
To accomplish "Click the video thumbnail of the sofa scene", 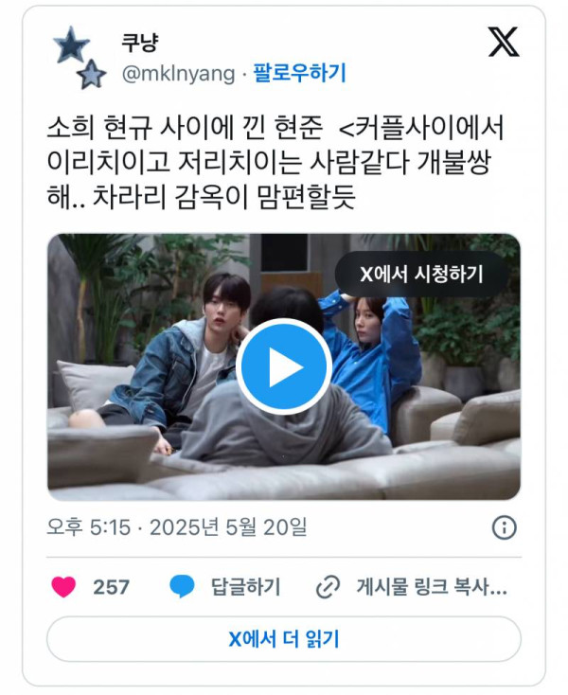I will coord(284,366).
